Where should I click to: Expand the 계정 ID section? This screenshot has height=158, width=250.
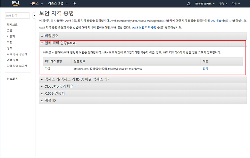pos(143,100)
